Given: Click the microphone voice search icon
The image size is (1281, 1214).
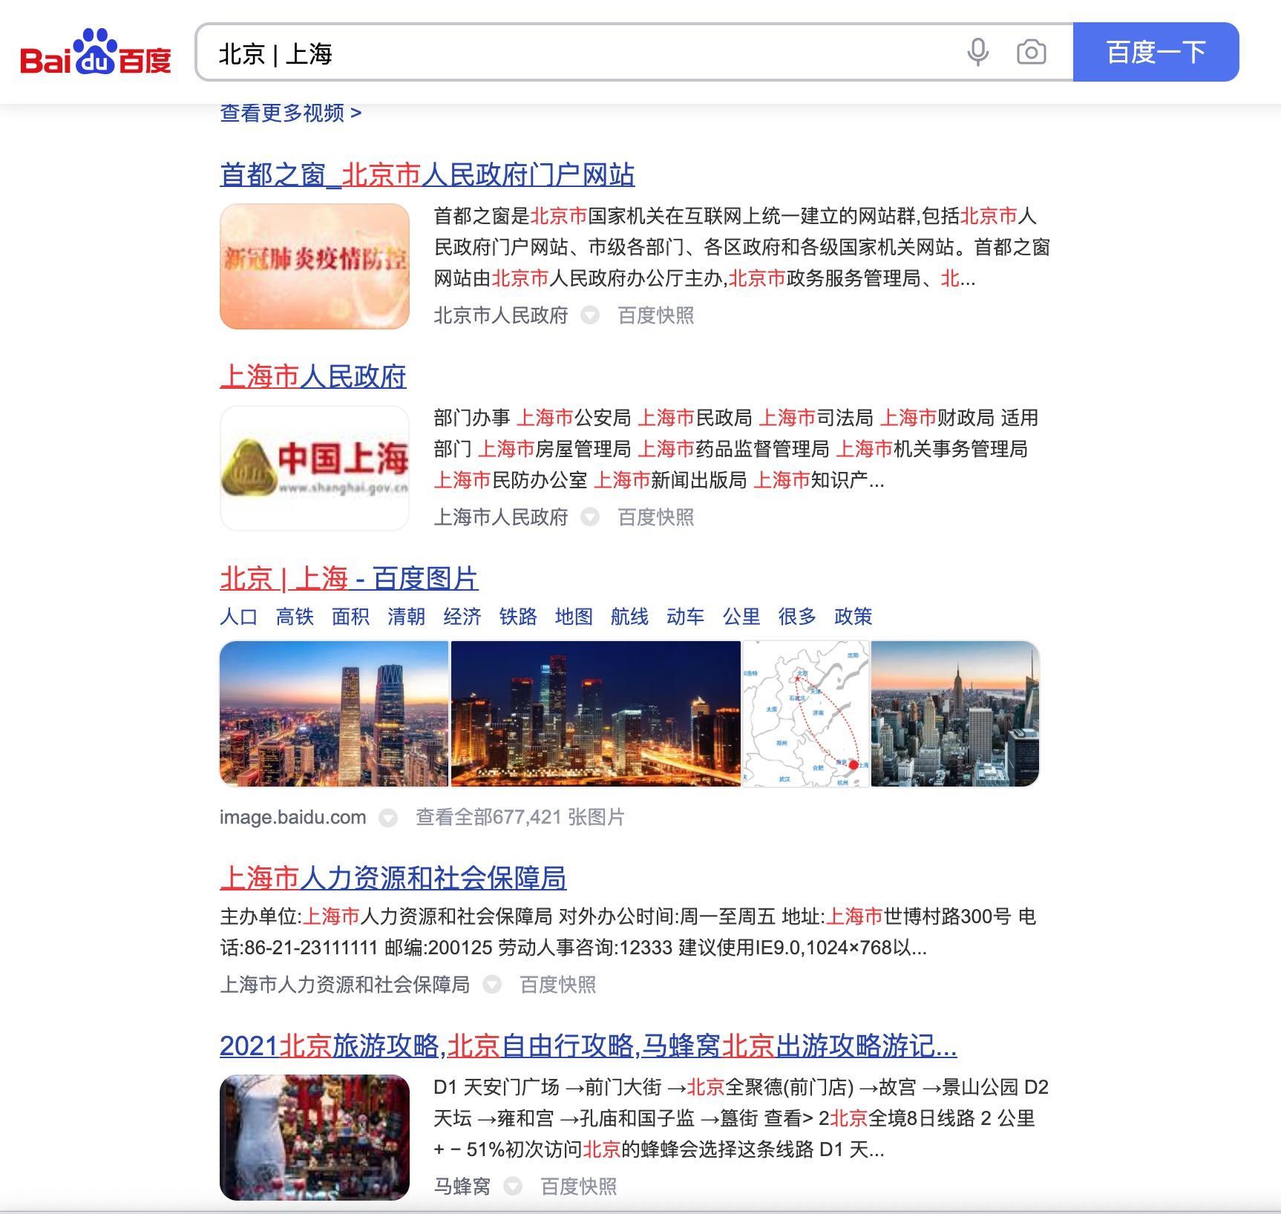Looking at the screenshot, I should [978, 52].
